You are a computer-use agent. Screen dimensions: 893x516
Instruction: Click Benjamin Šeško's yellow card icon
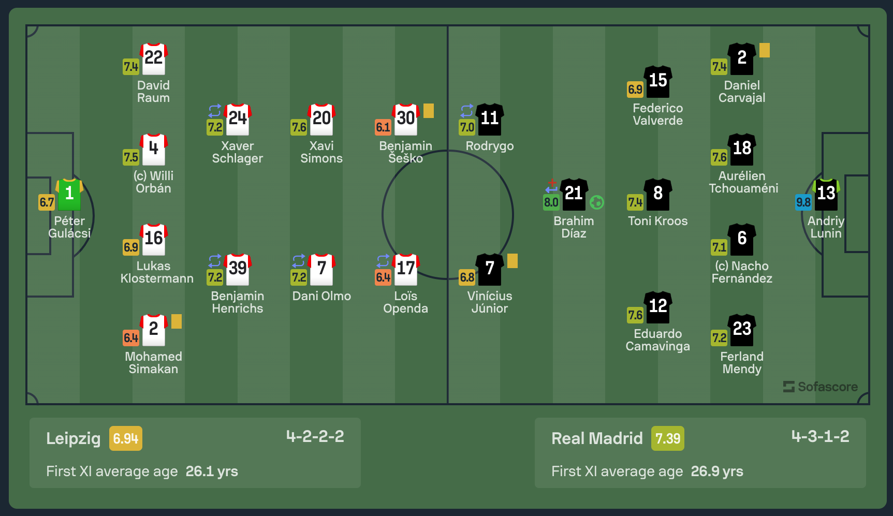428,111
